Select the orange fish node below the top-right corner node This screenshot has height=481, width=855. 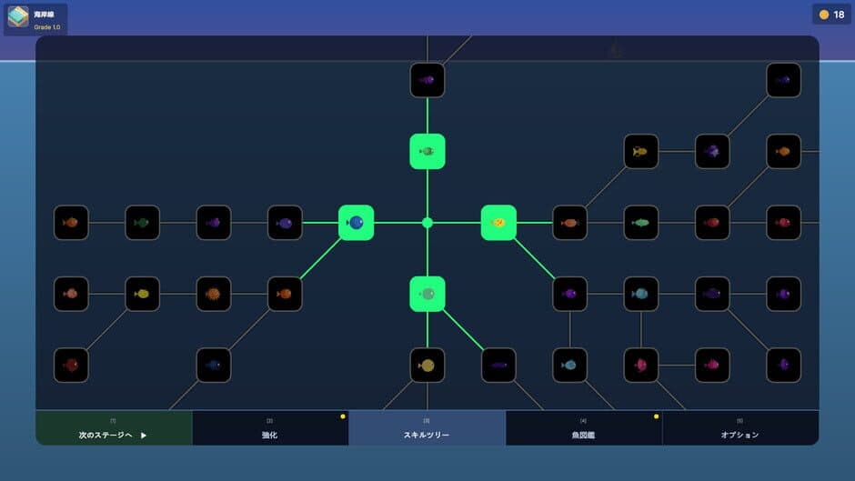[x=783, y=151]
